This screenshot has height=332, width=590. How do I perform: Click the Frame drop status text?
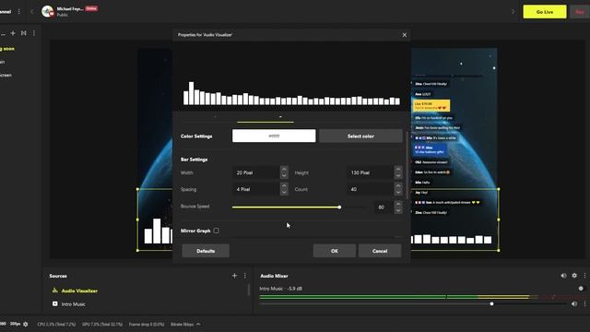[x=147, y=324]
